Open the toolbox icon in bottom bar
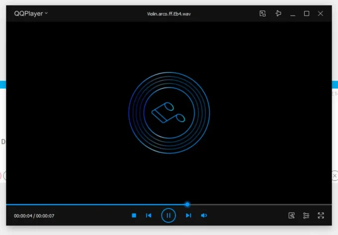 click(292, 216)
